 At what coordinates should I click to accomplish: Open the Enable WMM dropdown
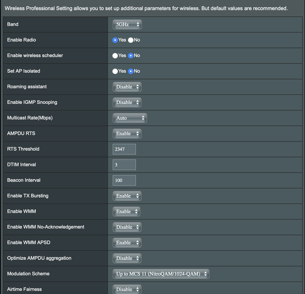tap(126, 212)
